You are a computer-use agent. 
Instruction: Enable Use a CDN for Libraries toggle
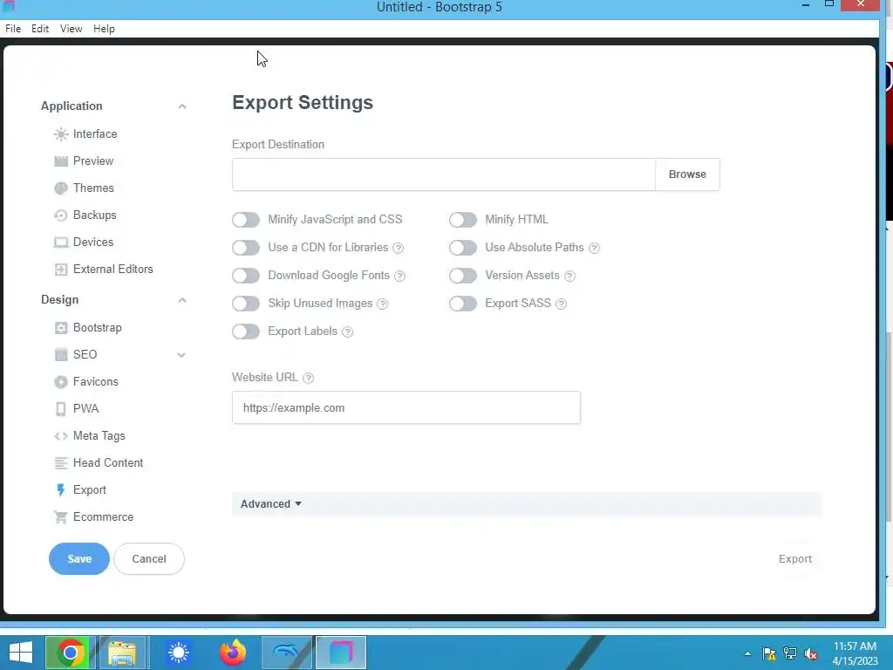coord(246,248)
